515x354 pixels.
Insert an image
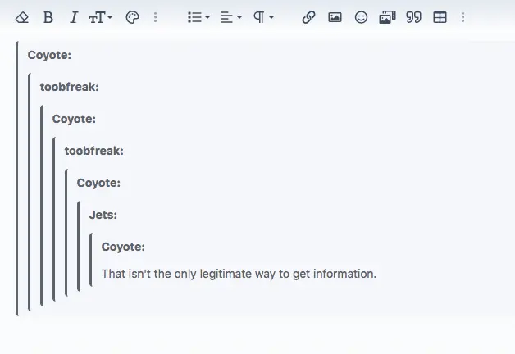(x=335, y=17)
